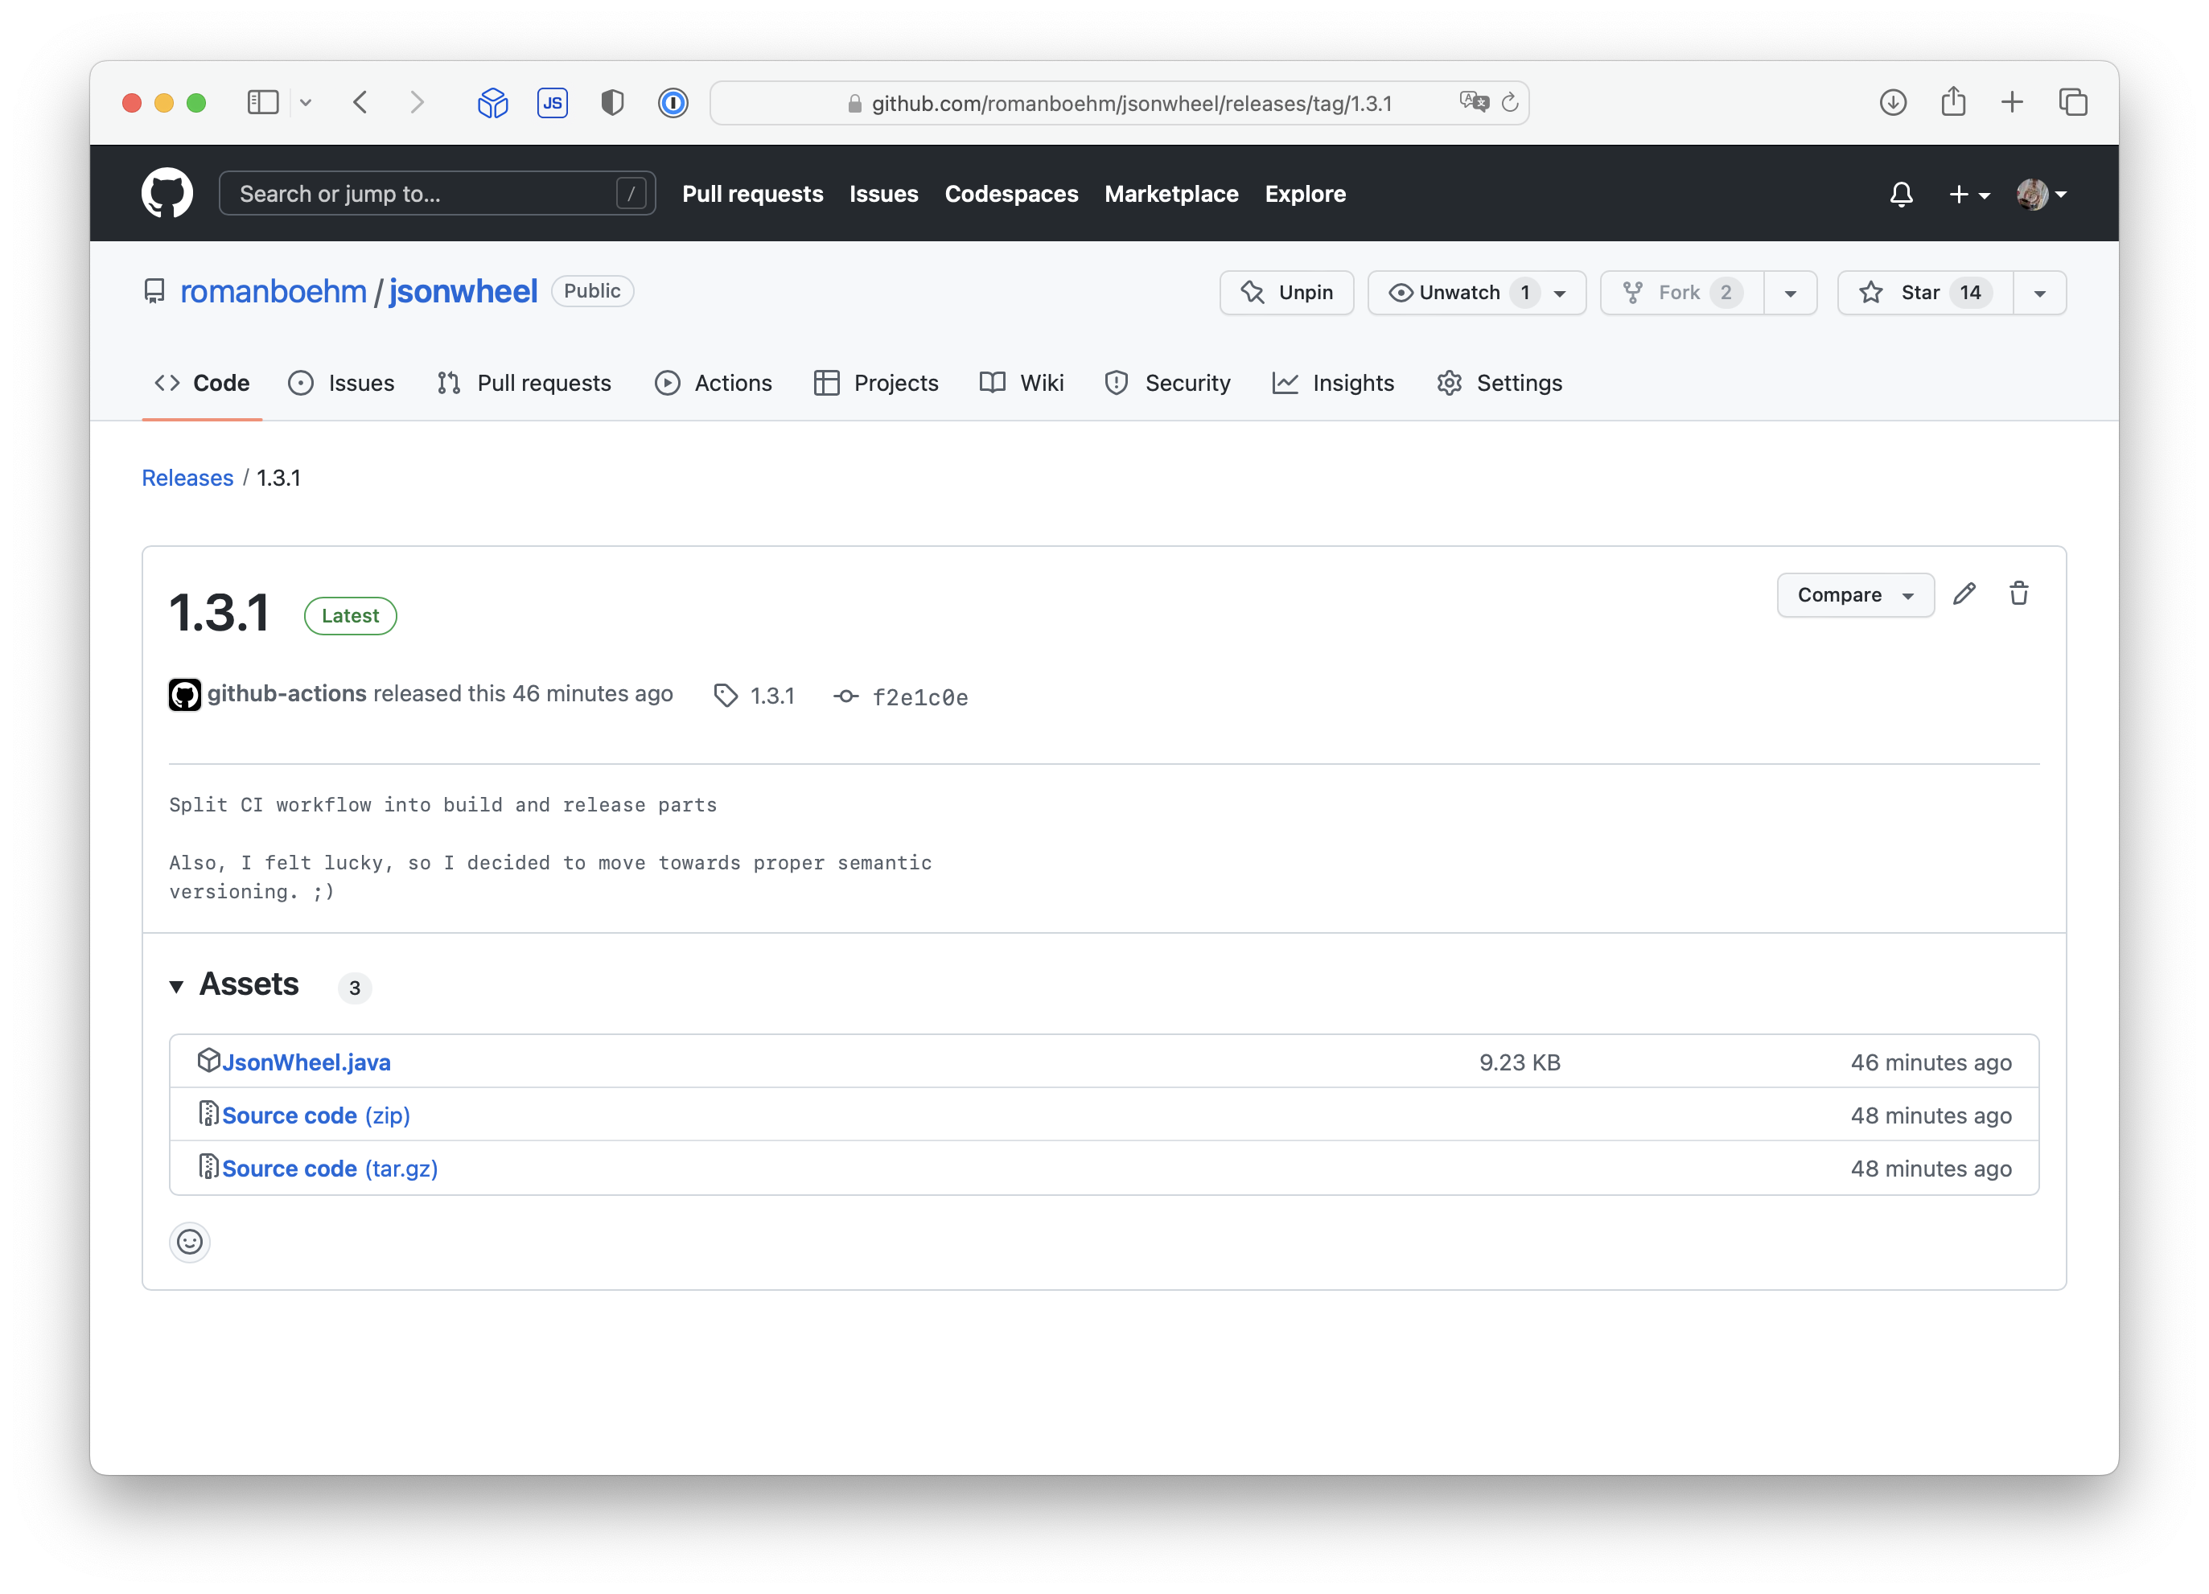
Task: Reload the page with the refresh control
Action: (1511, 102)
